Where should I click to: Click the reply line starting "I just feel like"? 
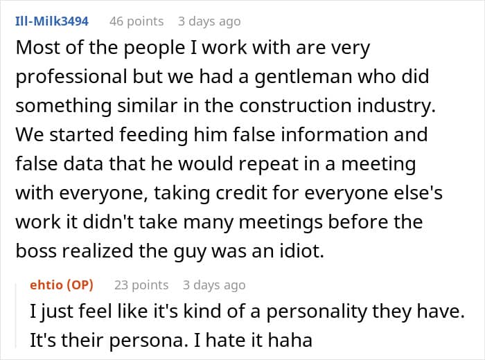click(247, 312)
